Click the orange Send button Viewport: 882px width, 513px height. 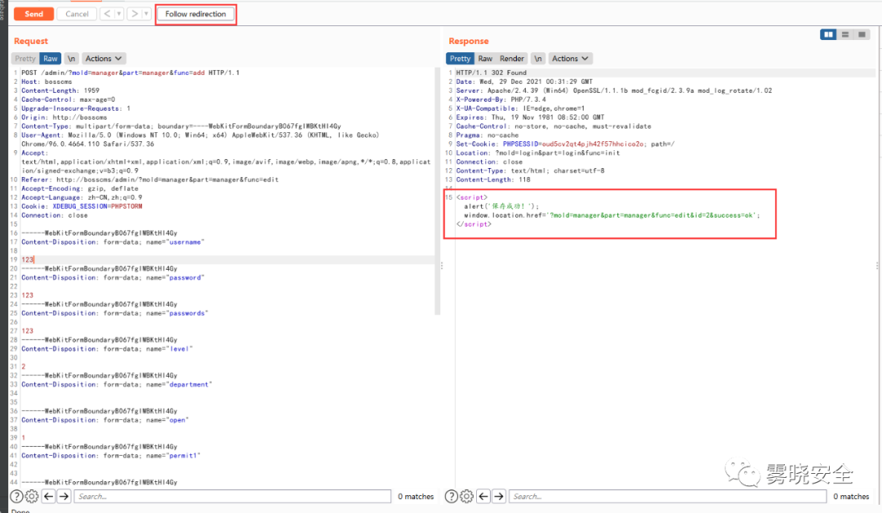[33, 14]
